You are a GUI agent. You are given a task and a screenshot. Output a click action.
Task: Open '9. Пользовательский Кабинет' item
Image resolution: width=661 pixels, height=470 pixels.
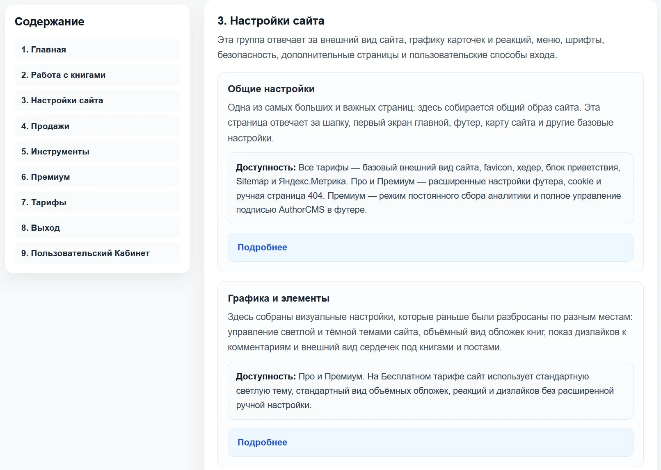[97, 253]
